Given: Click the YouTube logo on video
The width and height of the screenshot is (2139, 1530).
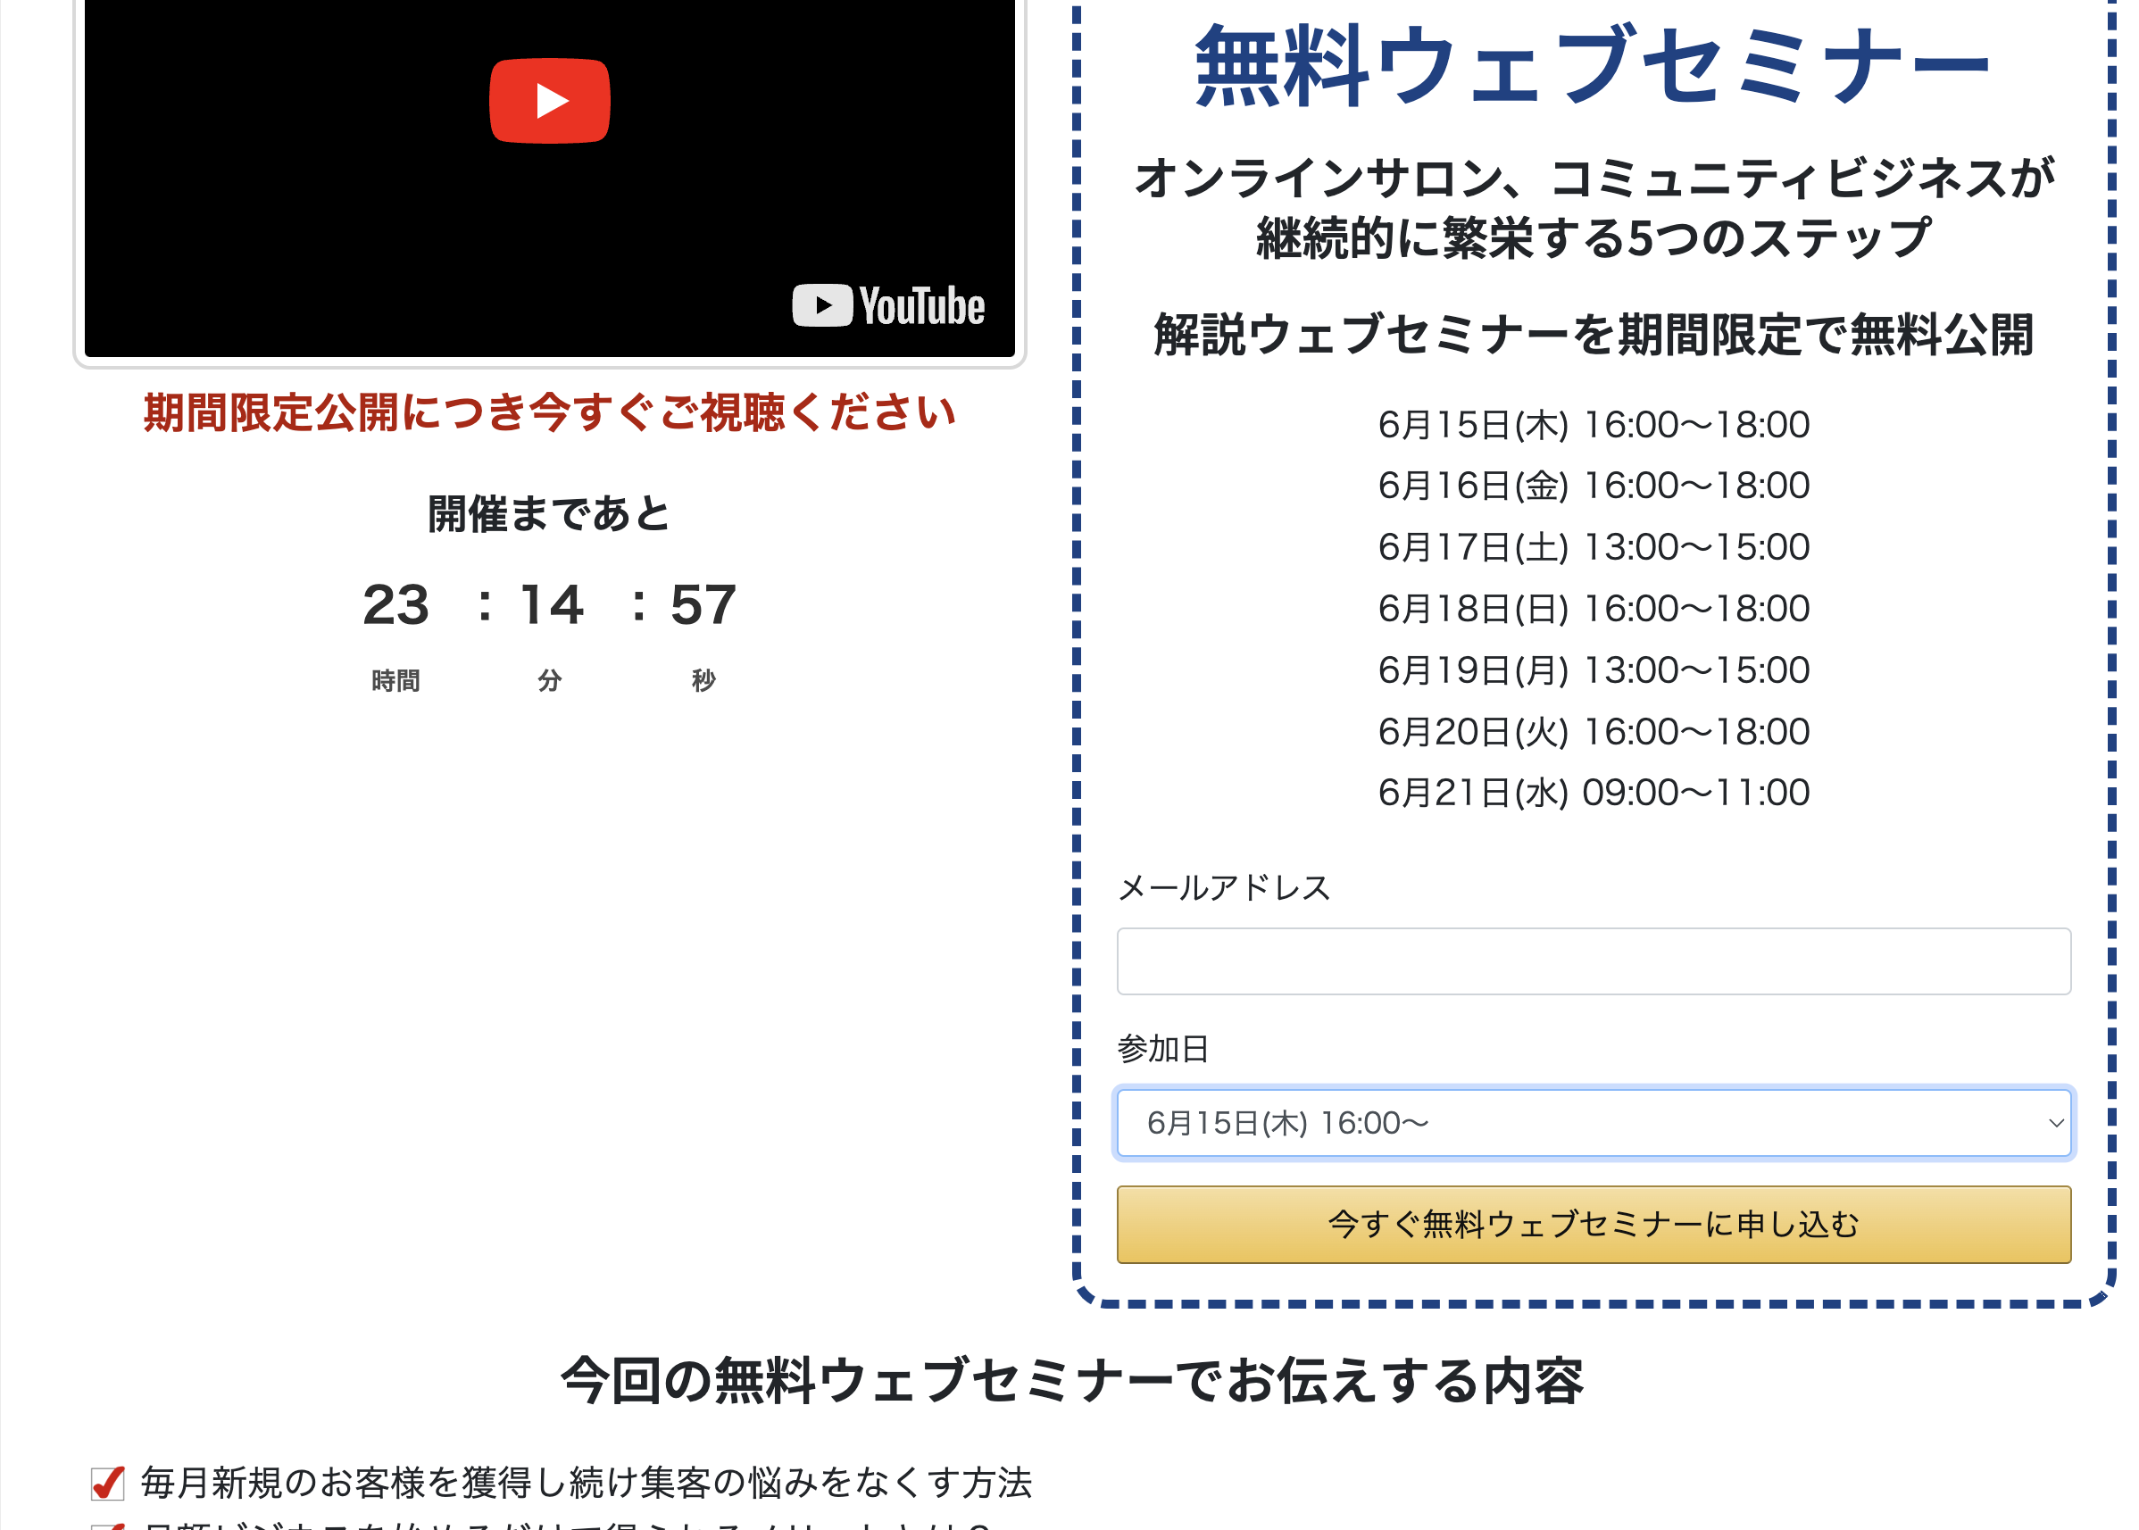Looking at the screenshot, I should pyautogui.click(x=887, y=306).
